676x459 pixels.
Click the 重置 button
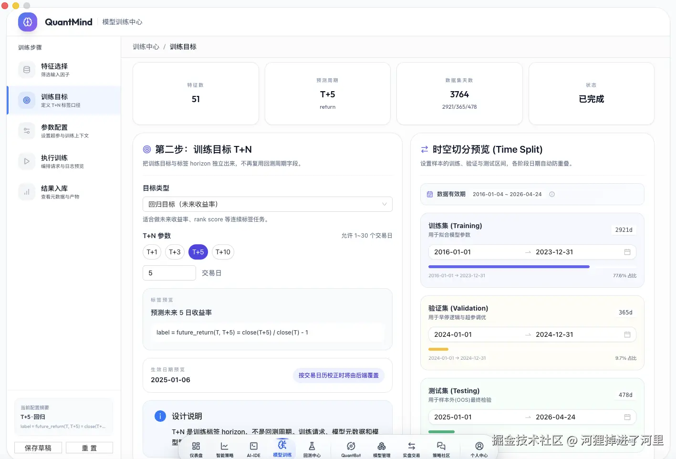89,448
